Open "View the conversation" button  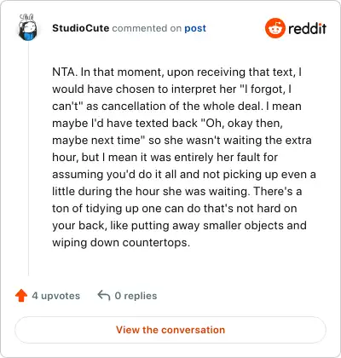click(170, 330)
